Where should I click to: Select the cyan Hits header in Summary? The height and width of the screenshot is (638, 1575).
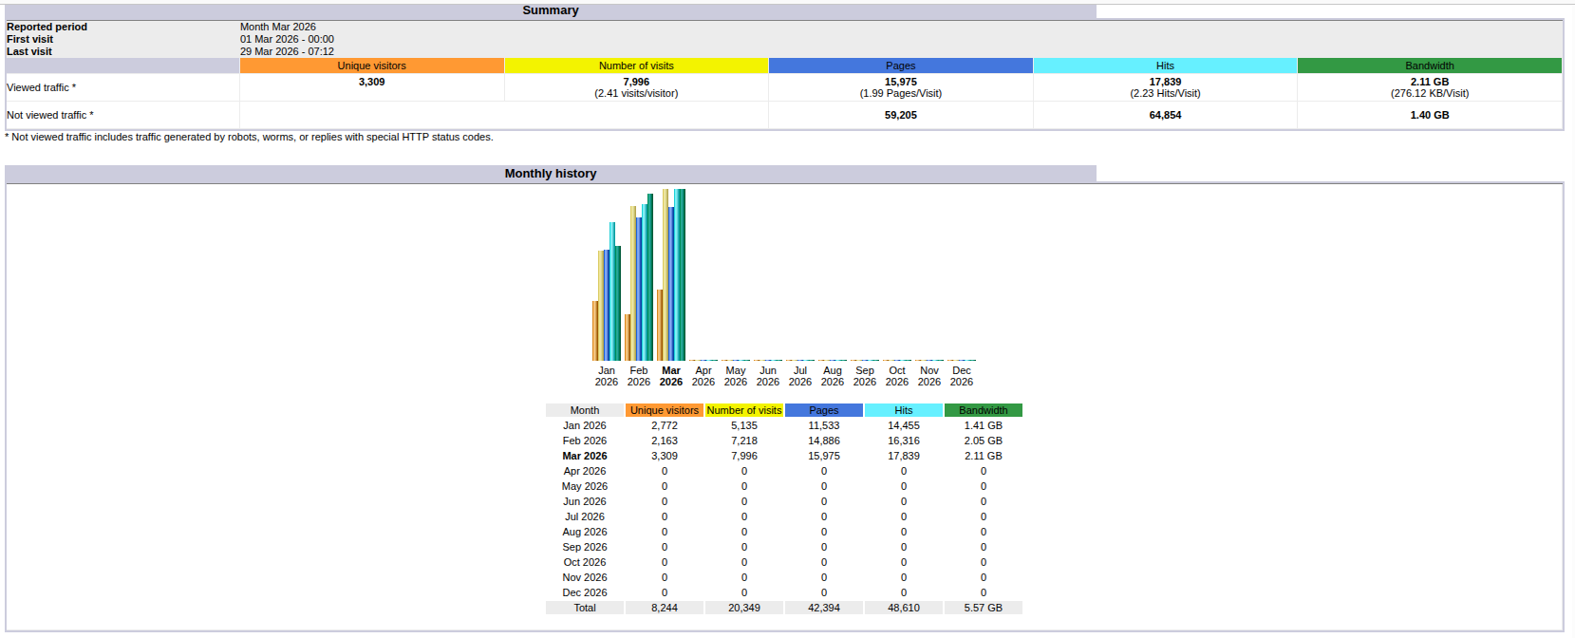1165,66
